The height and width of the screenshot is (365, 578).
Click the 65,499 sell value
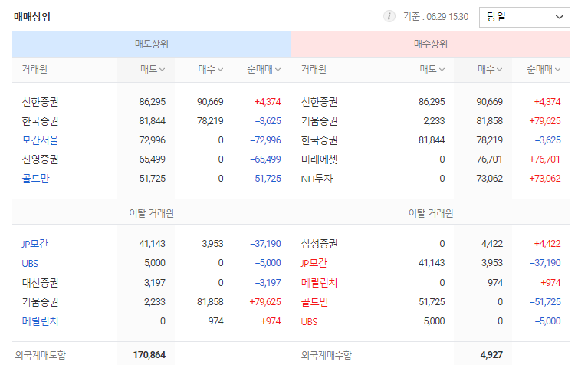pyautogui.click(x=153, y=159)
